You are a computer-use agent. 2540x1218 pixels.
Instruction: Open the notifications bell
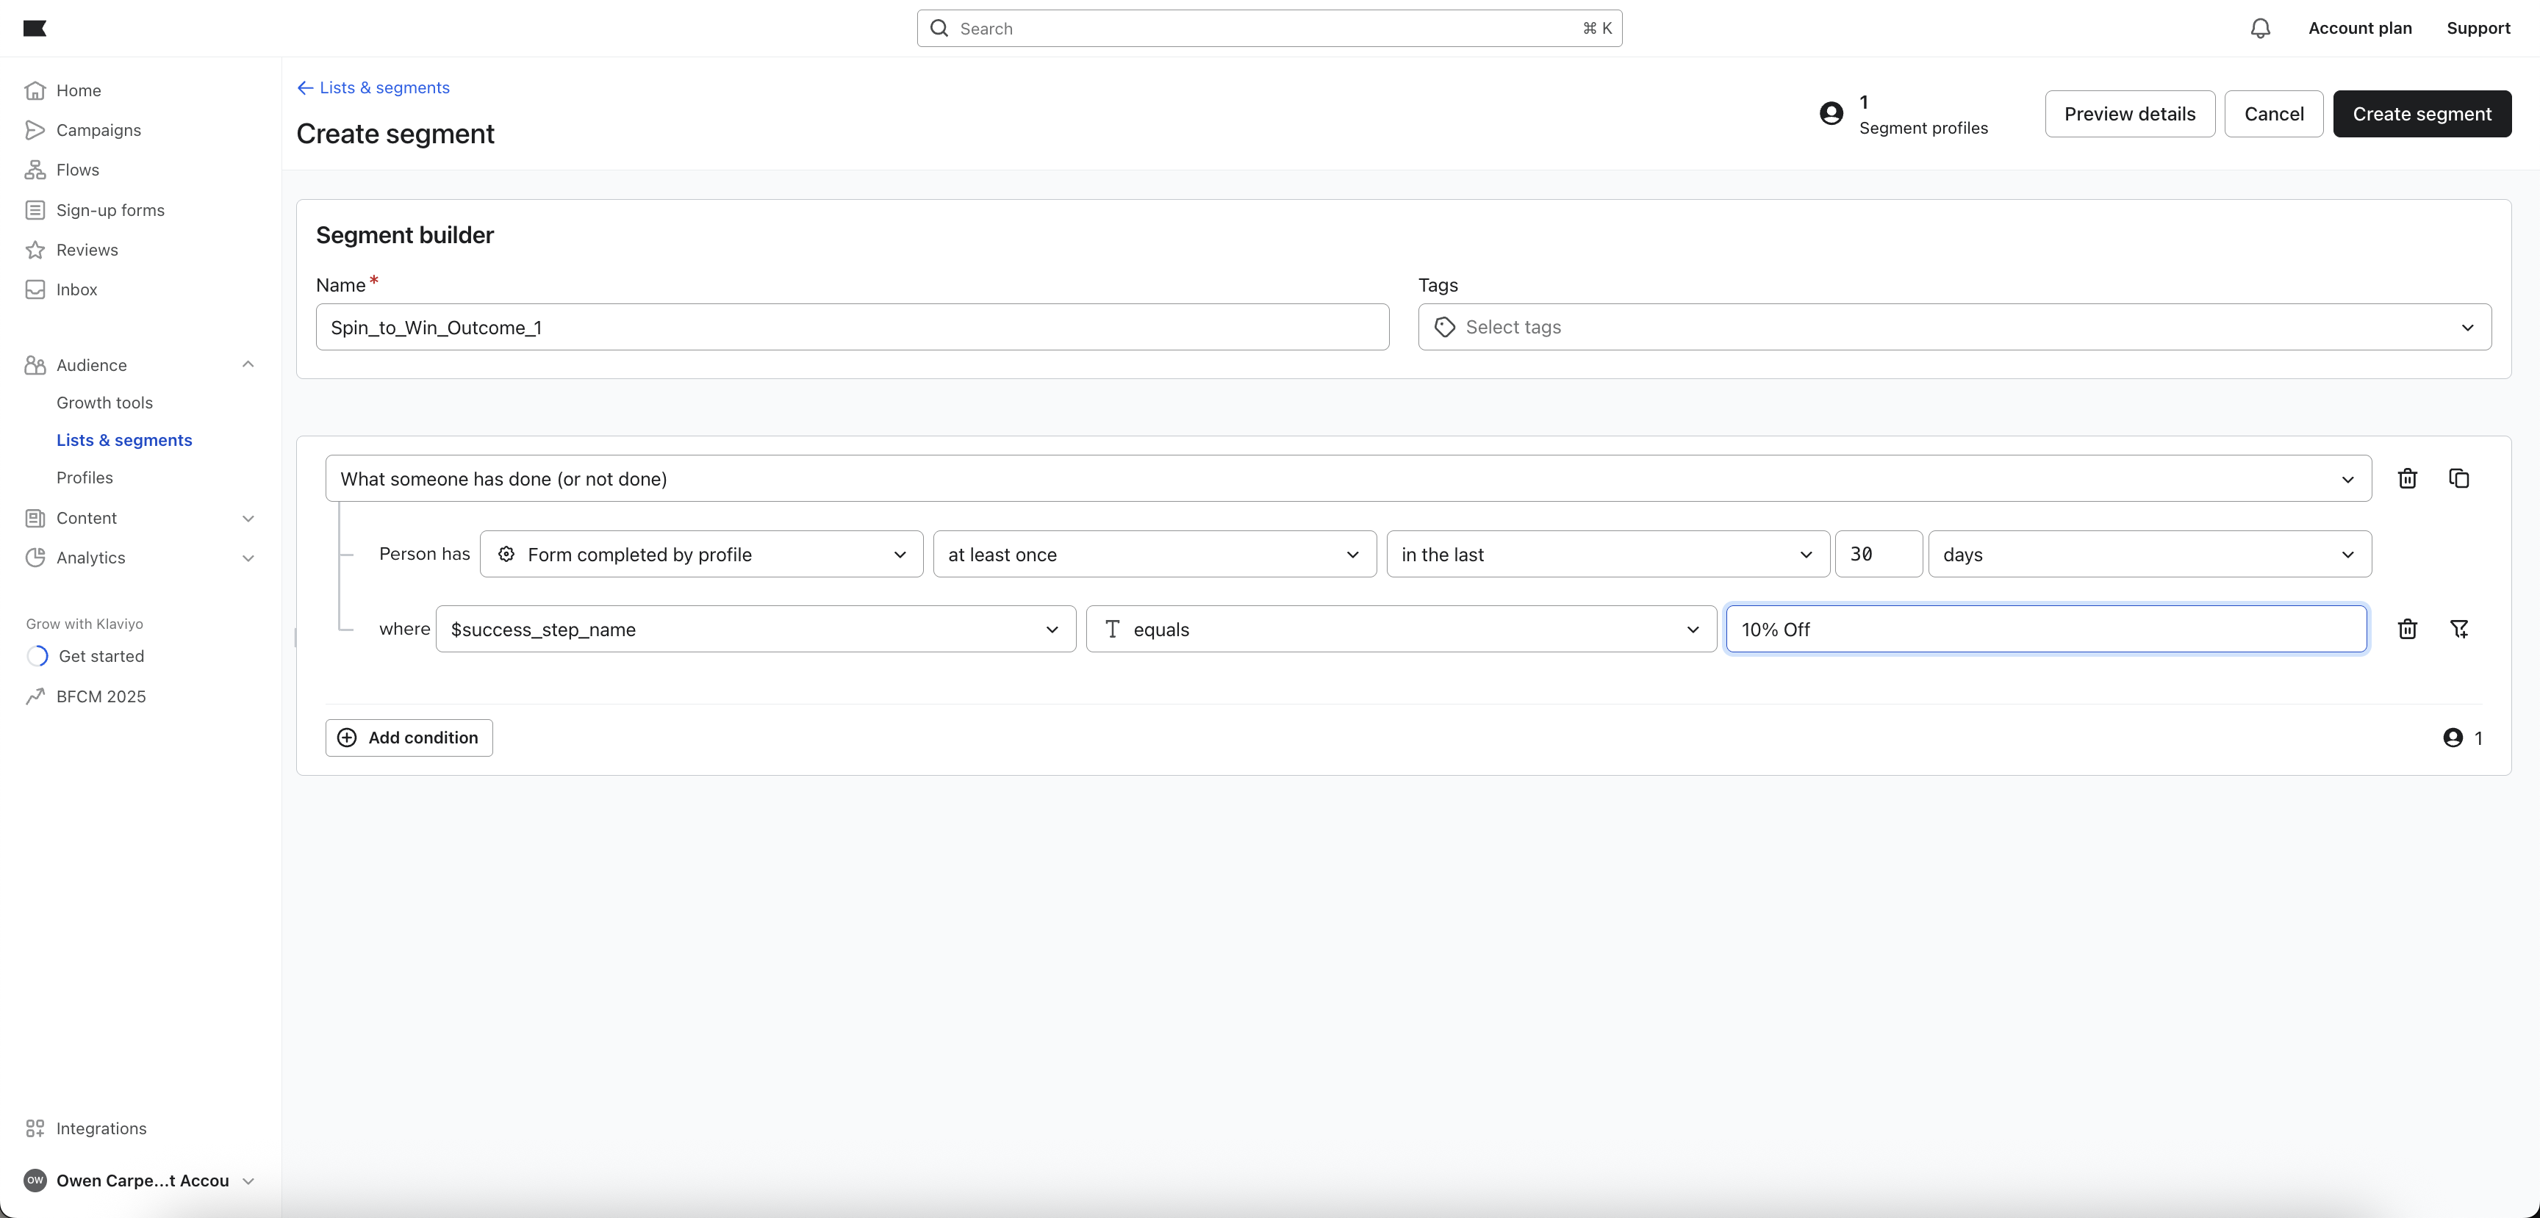2259,29
